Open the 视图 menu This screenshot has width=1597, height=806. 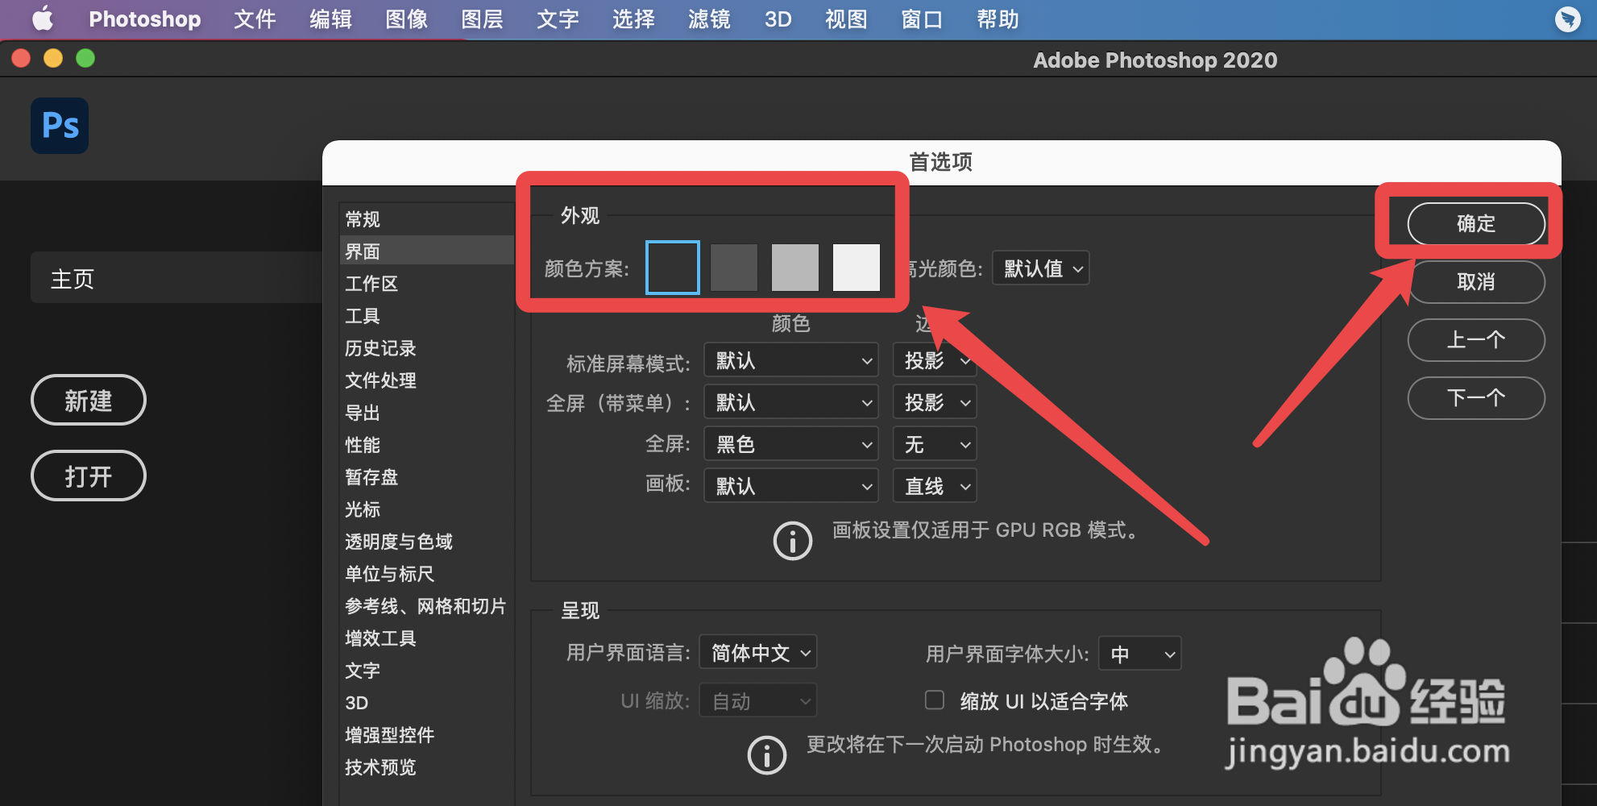846,19
